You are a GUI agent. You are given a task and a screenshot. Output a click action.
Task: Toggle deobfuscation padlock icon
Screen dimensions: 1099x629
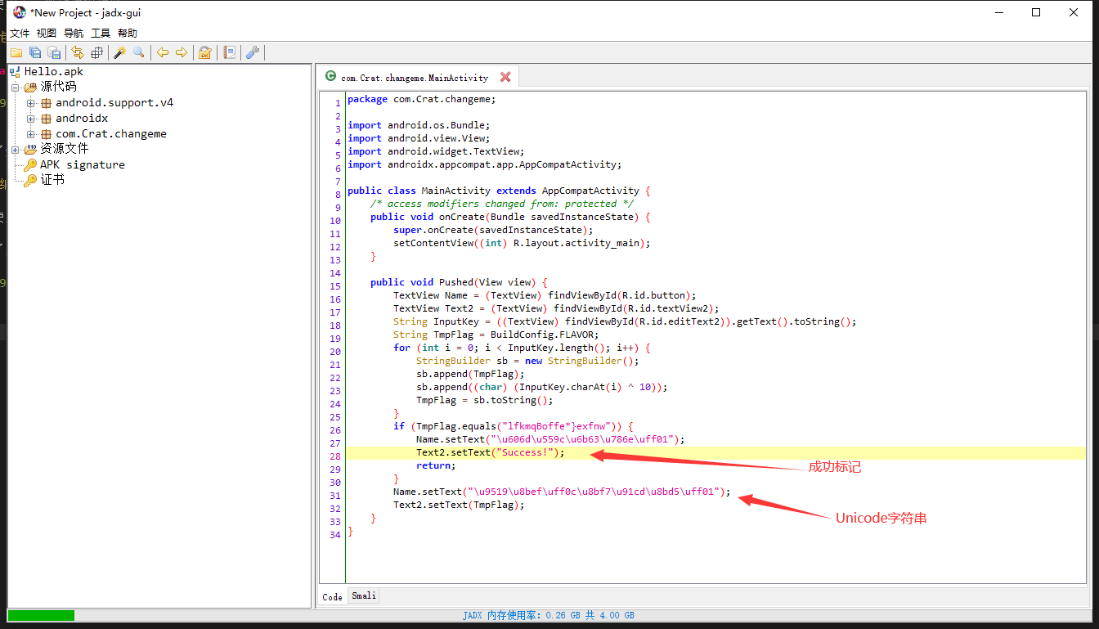205,52
